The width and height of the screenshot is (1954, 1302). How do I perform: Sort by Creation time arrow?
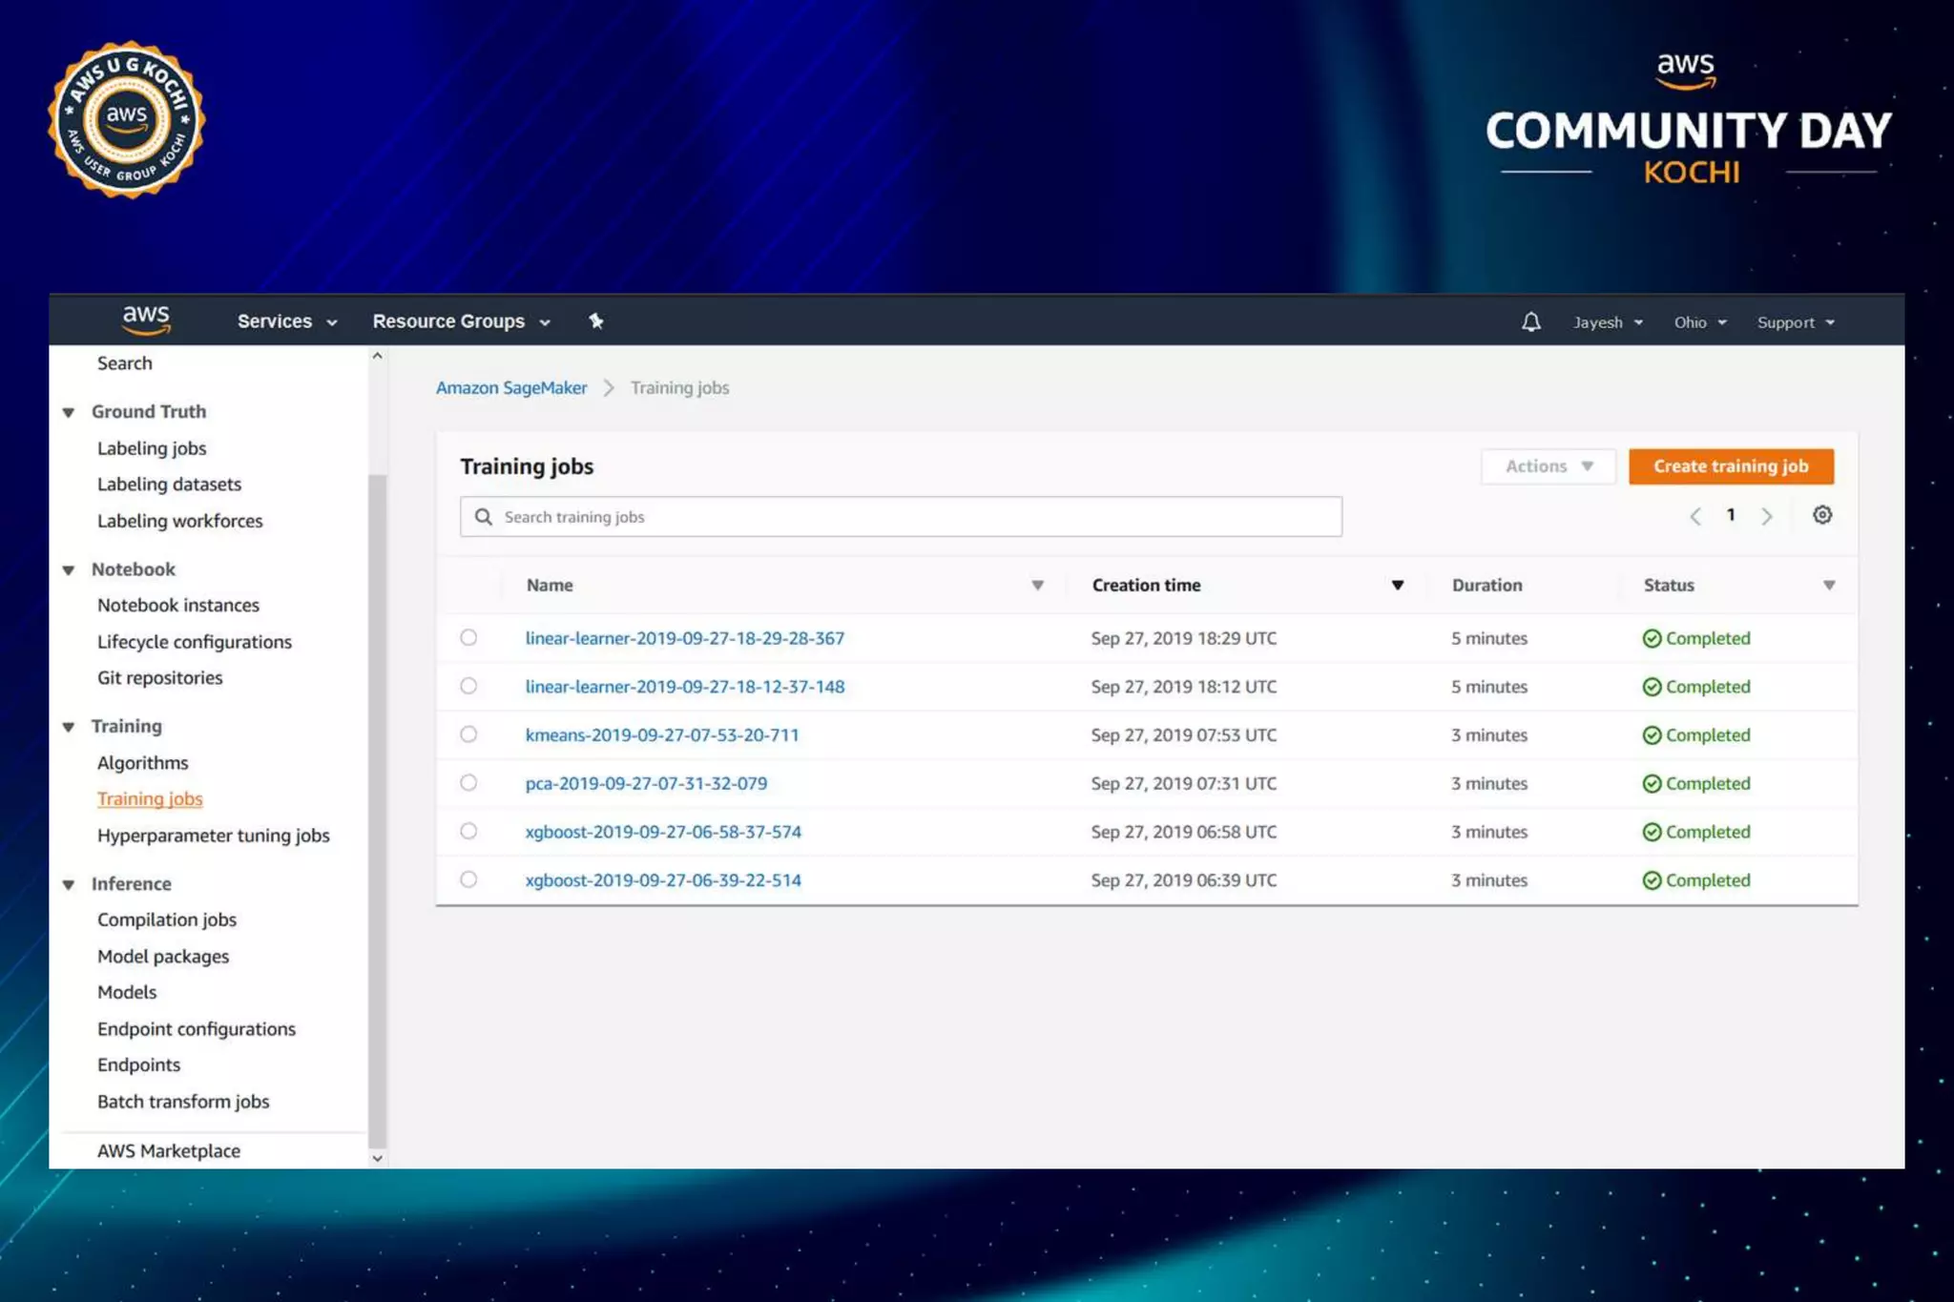1397,586
